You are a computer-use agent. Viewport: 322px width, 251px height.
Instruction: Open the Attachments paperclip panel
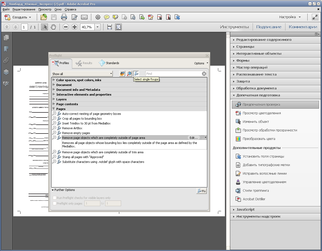6,61
